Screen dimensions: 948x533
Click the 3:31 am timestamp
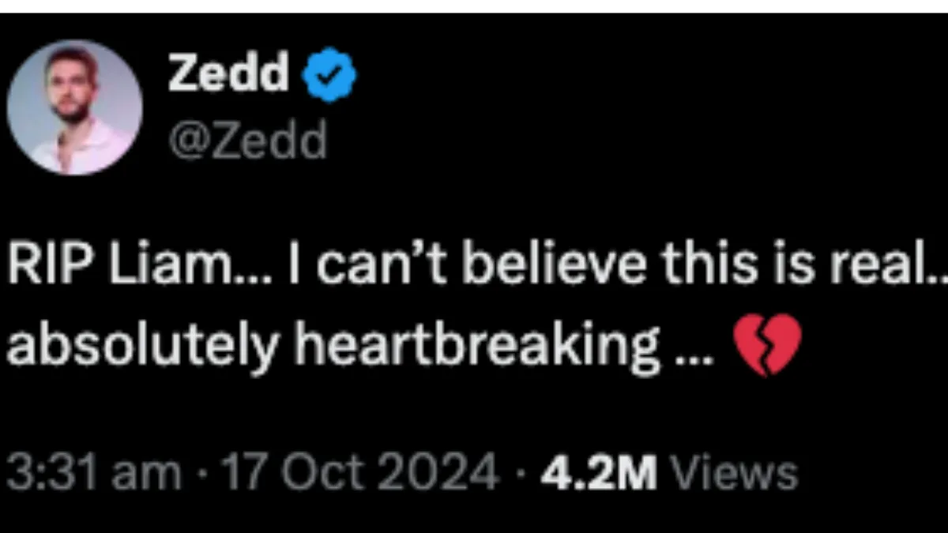[93, 473]
